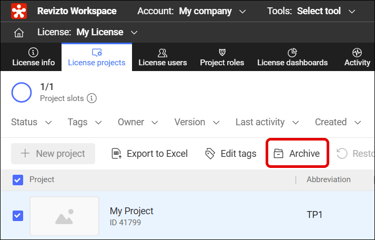Click the Abbreviation column header
375x240 pixels.
329,179
